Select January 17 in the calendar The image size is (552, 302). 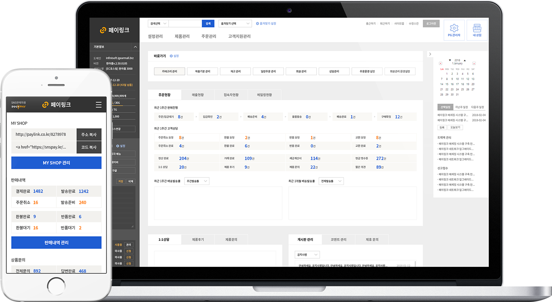click(x=457, y=84)
